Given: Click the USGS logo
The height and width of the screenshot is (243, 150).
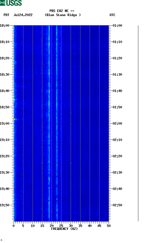Looking at the screenshot, I should pyautogui.click(x=11, y=3).
